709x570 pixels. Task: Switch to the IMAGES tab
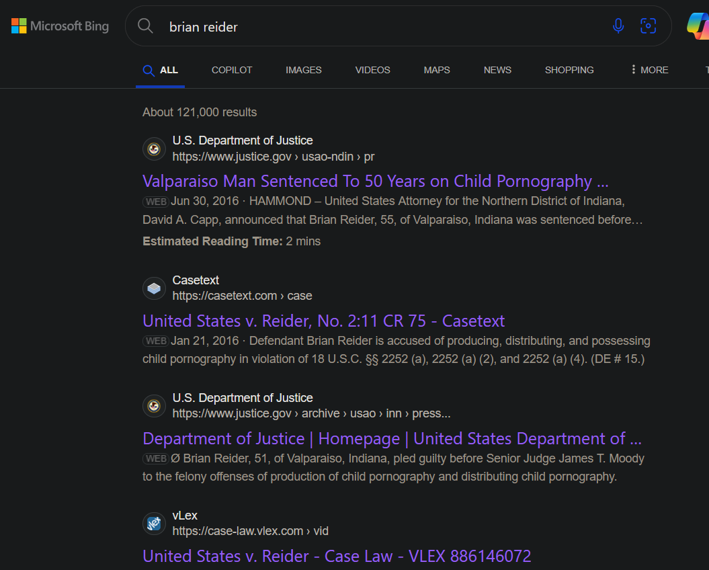(303, 70)
